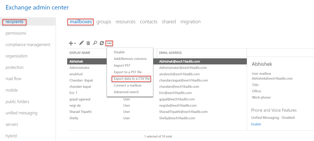Click the Exchange admin center title

pyautogui.click(x=37, y=7)
